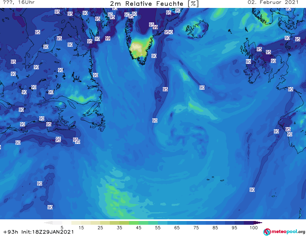Click the '35' tick label on the color scale
The width and height of the screenshot is (306, 236).
(x=119, y=228)
